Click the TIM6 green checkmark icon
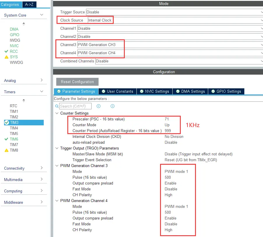 [x=6, y=139]
